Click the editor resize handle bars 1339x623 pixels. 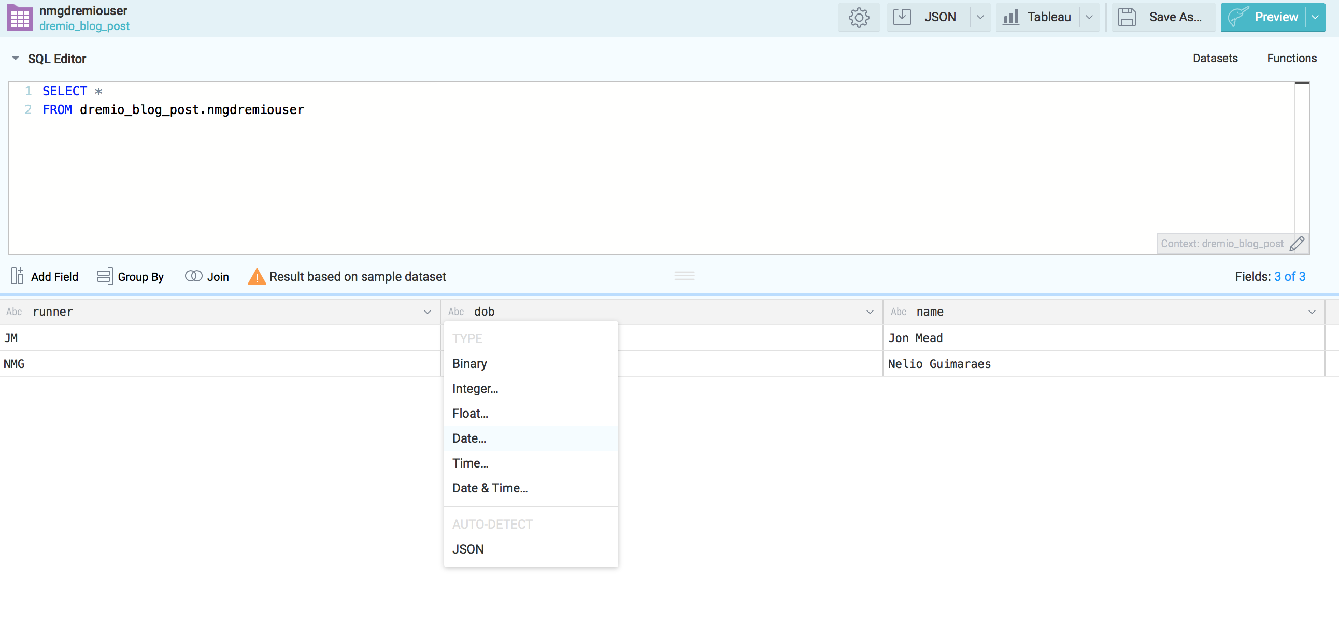click(685, 276)
